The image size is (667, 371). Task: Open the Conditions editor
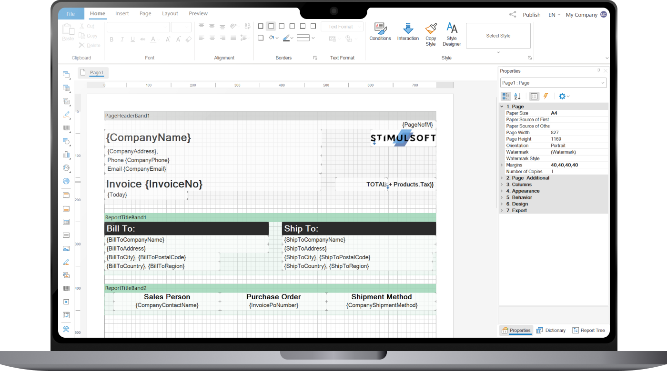(x=380, y=31)
